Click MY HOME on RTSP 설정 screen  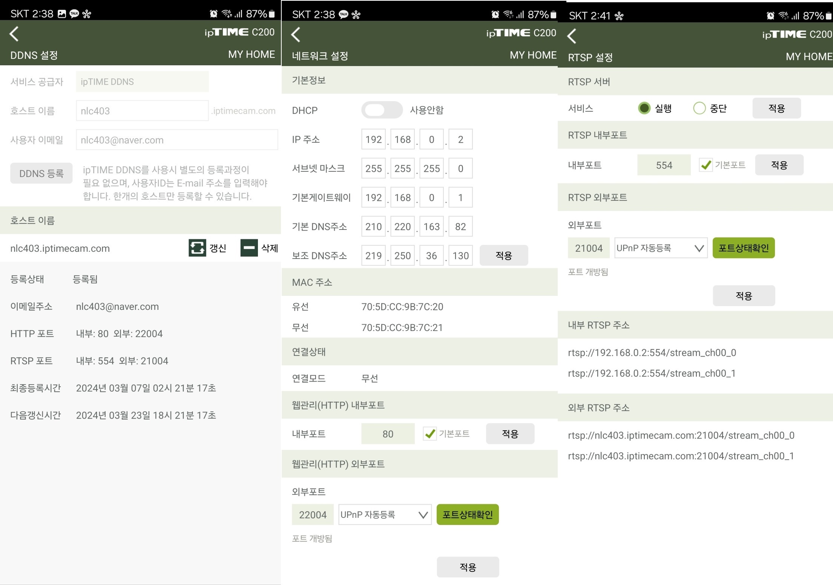[809, 57]
